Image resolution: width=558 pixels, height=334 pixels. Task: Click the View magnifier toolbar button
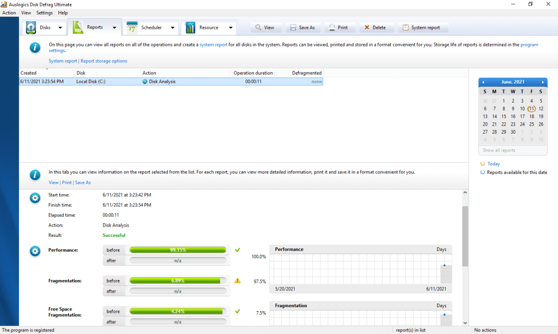point(264,27)
